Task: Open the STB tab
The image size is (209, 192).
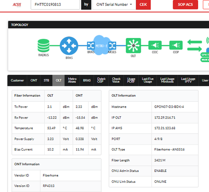Action: [x=46, y=81]
